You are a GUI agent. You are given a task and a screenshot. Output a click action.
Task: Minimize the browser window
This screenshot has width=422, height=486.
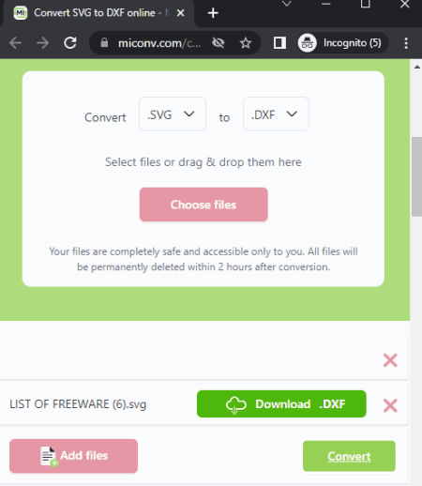pos(326,4)
